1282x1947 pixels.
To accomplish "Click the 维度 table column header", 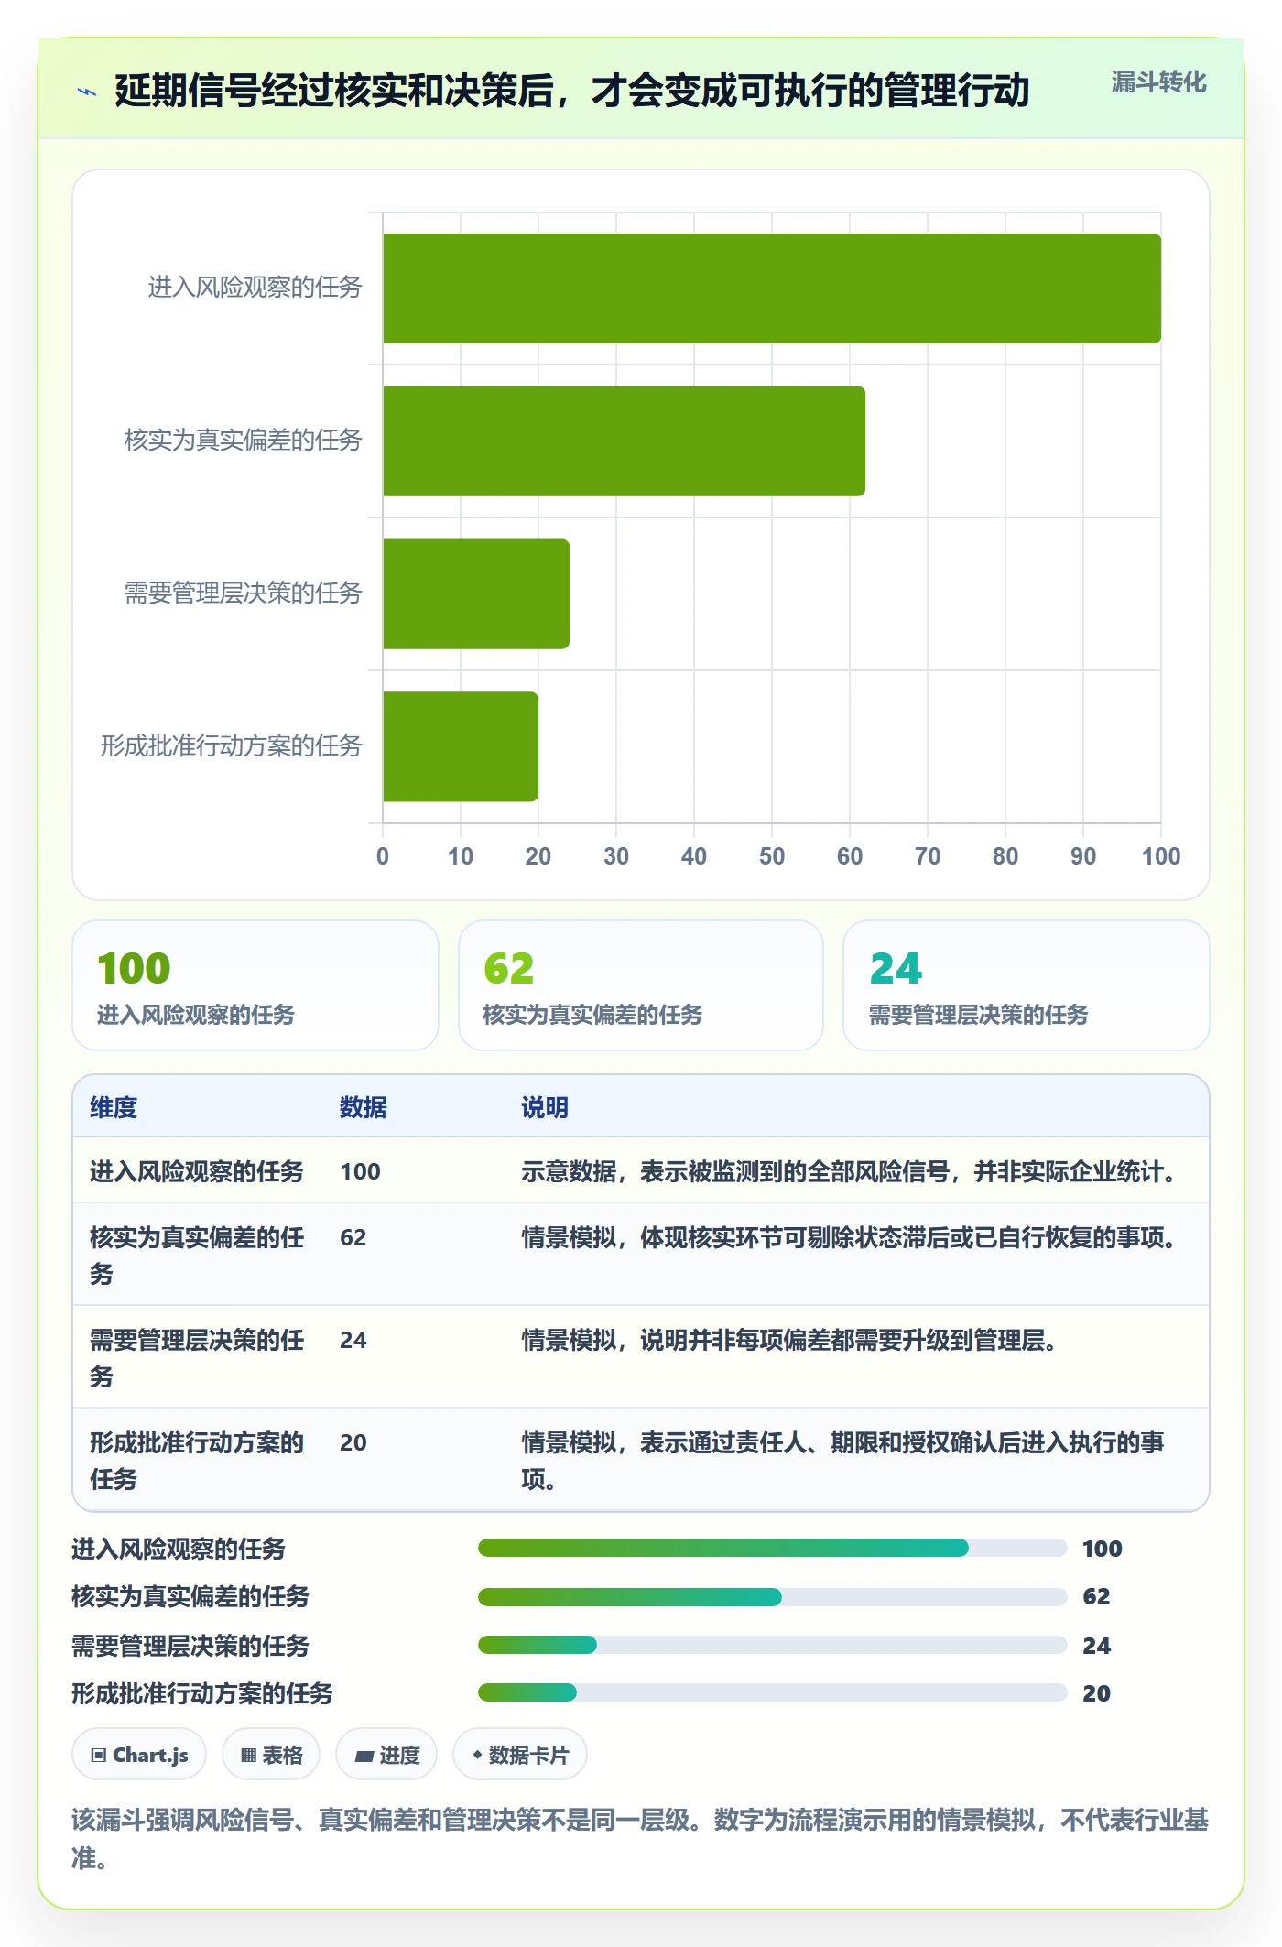I will [114, 1107].
